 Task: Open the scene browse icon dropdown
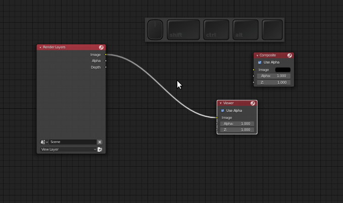pyautogui.click(x=44, y=142)
